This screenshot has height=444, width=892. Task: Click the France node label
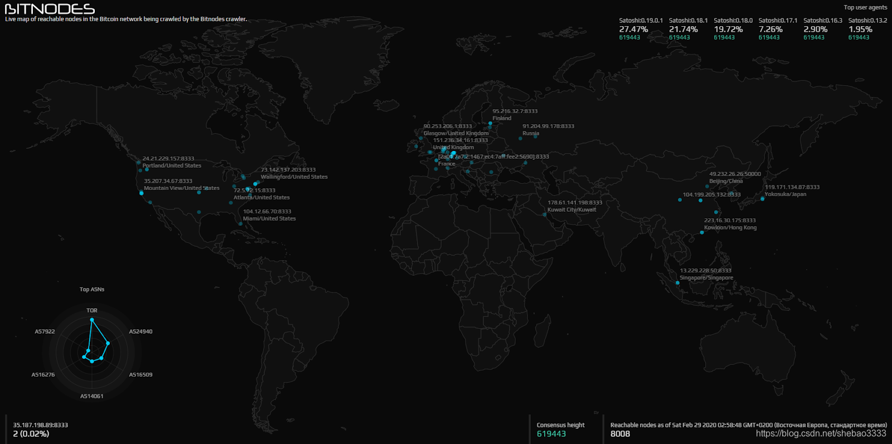point(447,164)
